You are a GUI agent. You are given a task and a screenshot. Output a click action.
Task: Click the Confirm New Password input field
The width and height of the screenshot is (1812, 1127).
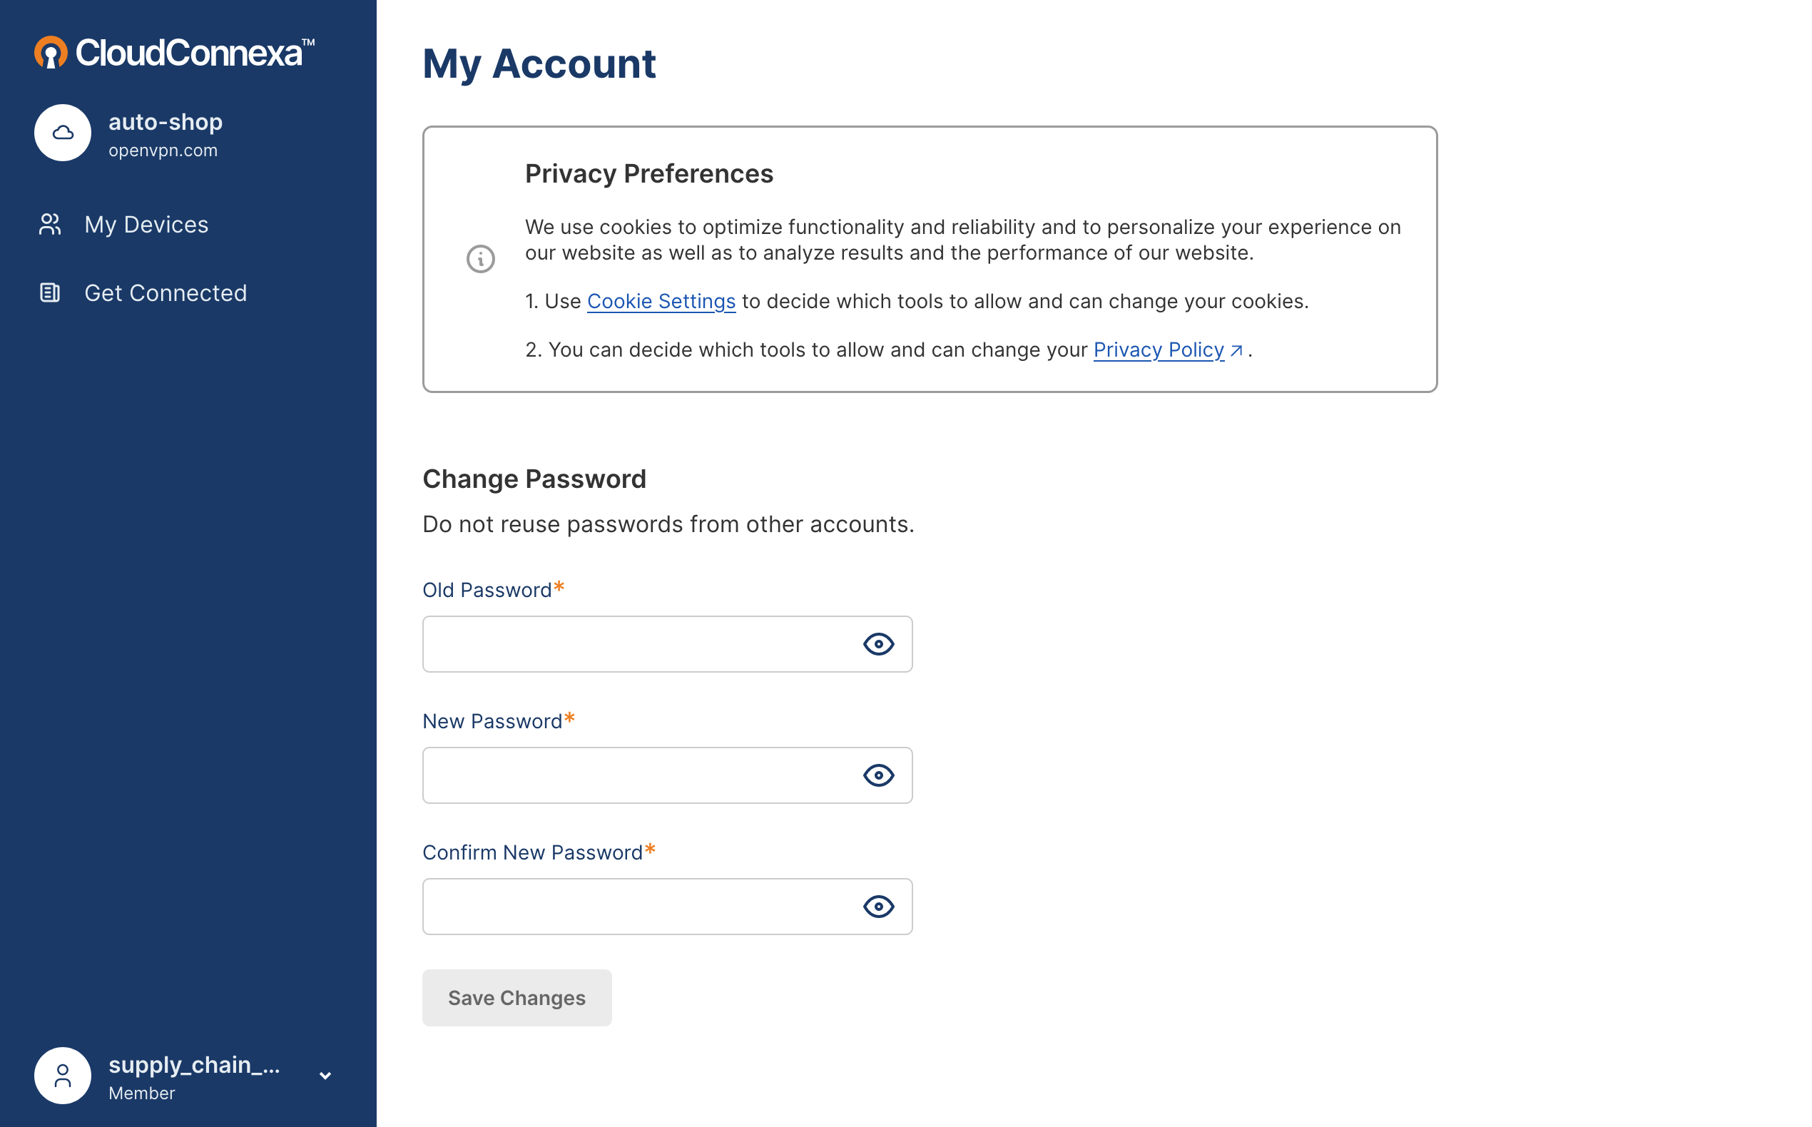point(667,907)
